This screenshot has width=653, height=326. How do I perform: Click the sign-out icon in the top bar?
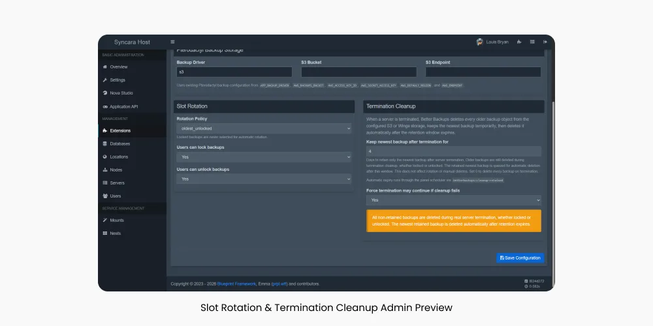pos(545,42)
